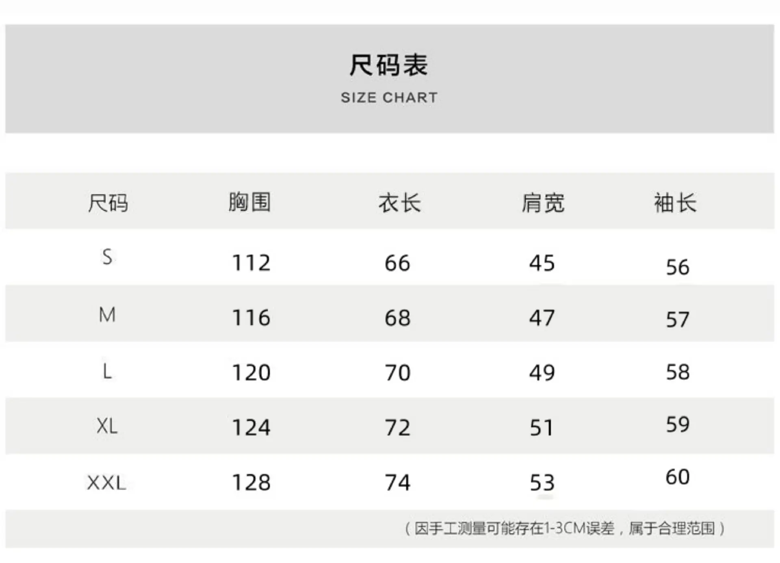This screenshot has width=780, height=563.
Task: Click the XL size row label
Action: (x=107, y=426)
